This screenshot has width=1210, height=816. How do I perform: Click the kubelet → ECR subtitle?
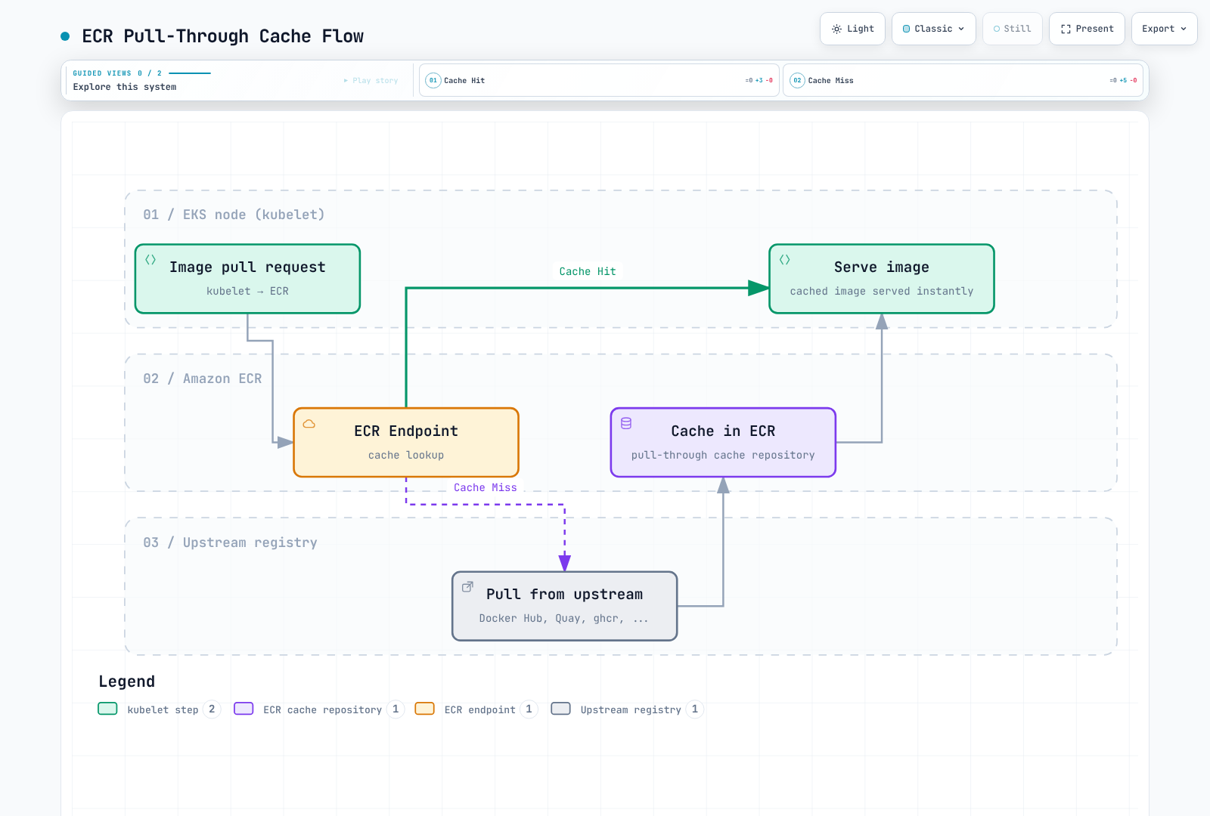coord(247,291)
